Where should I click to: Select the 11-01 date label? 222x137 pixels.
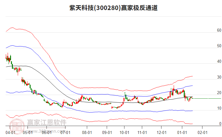click(x=142, y=133)
